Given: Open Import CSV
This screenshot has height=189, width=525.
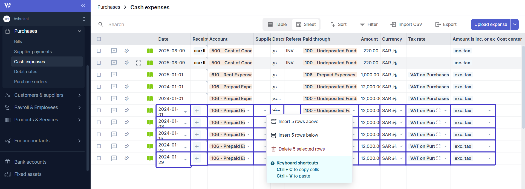Looking at the screenshot, I should [x=406, y=25].
